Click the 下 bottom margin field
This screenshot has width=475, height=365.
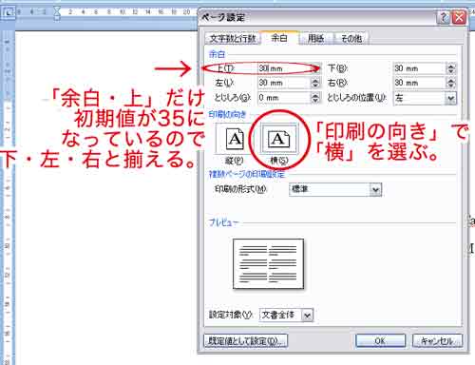point(420,68)
